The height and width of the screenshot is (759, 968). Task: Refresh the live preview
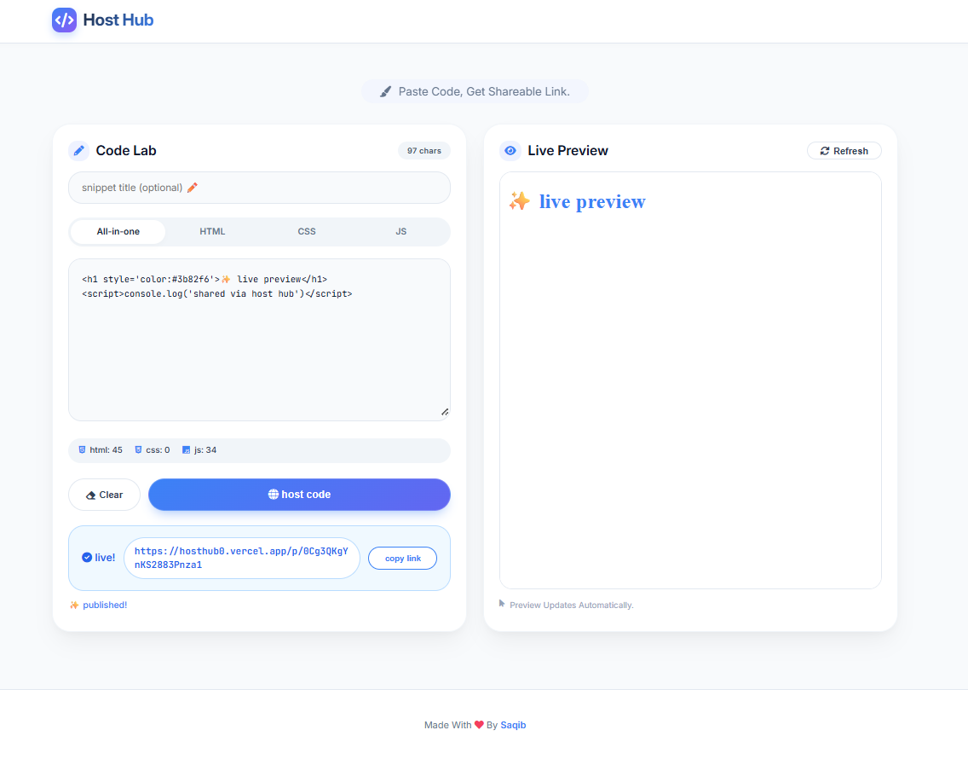844,151
